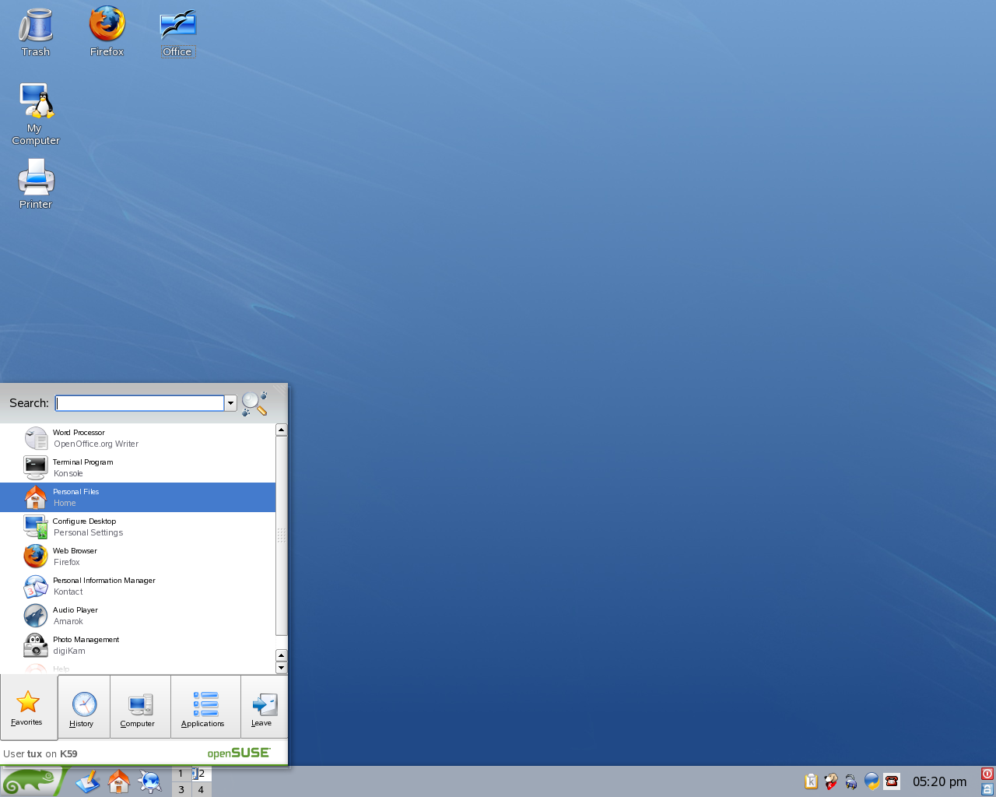Open the Printer desktop icon
This screenshot has width=996, height=797.
click(36, 184)
